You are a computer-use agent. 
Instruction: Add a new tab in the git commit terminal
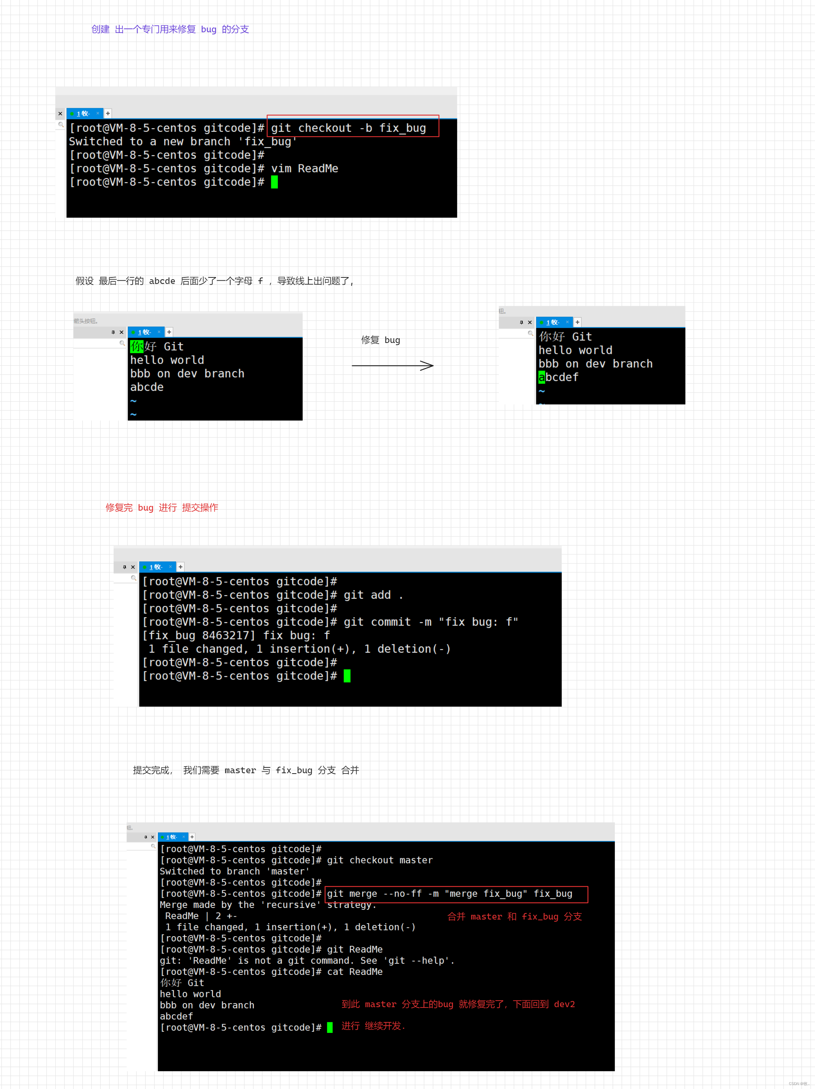click(181, 567)
